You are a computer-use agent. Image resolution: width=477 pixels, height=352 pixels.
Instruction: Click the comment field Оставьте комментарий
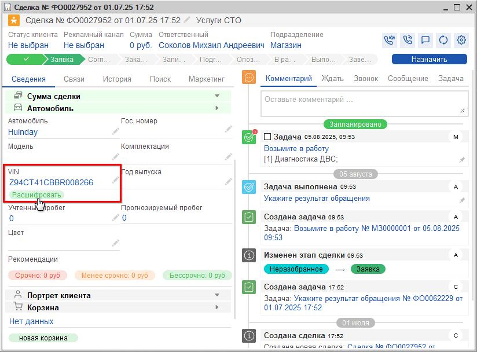(x=364, y=102)
